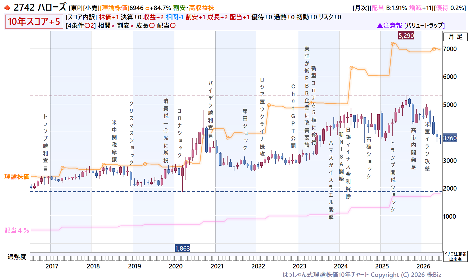Click the [小売] sector label
The image size is (471, 279).
click(x=92, y=8)
